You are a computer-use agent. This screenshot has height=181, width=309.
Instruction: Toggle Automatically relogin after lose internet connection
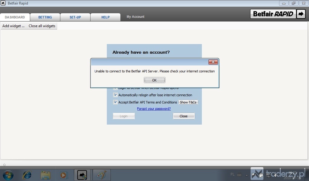(115, 95)
